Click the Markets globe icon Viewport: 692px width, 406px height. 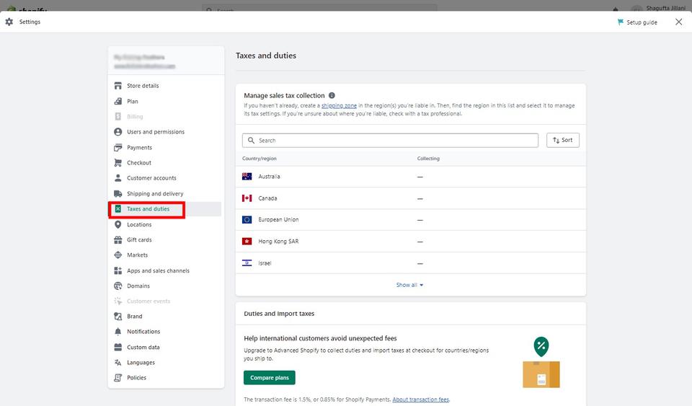[x=117, y=255]
